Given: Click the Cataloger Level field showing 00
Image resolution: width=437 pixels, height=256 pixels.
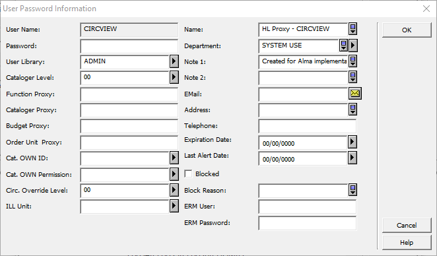Looking at the screenshot, I should coord(125,78).
